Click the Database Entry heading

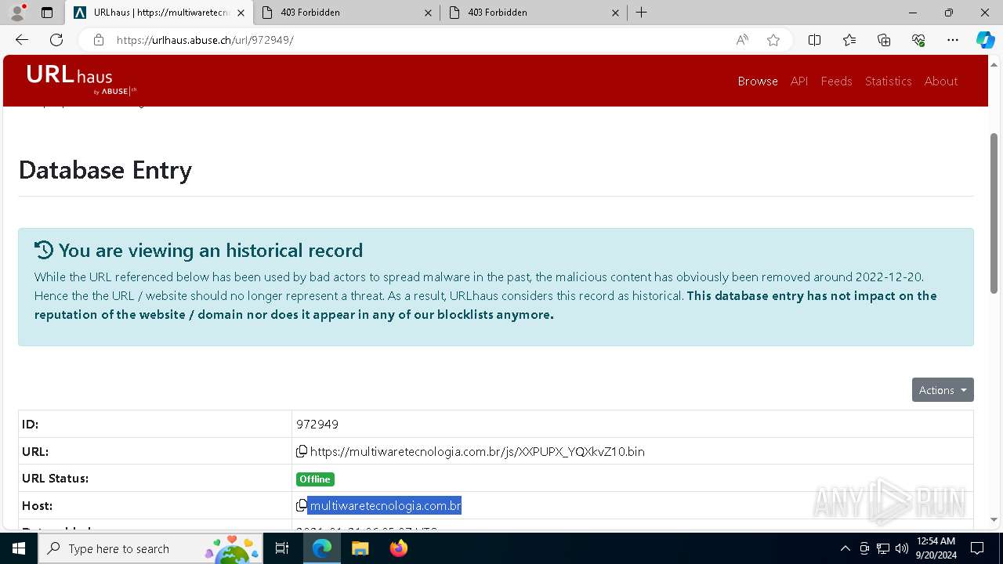[x=105, y=170]
